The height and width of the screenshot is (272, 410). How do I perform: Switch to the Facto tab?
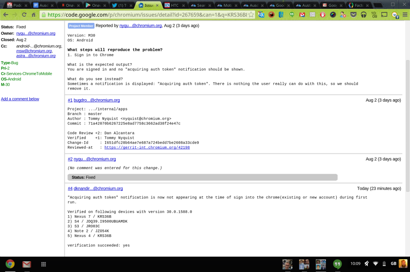[358, 5]
